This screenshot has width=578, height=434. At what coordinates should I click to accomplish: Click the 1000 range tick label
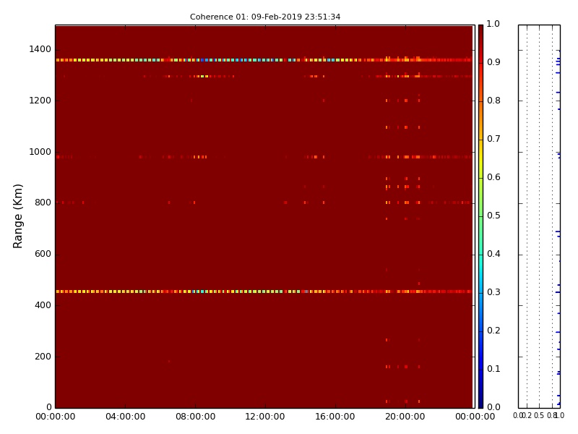(x=40, y=152)
